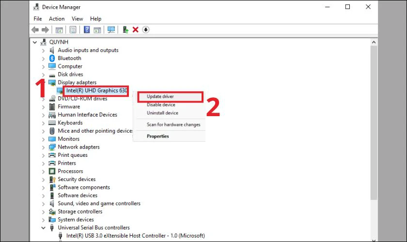Image resolution: width=407 pixels, height=242 pixels.
Task: Click the Storage controllers icon
Action: tap(52, 212)
